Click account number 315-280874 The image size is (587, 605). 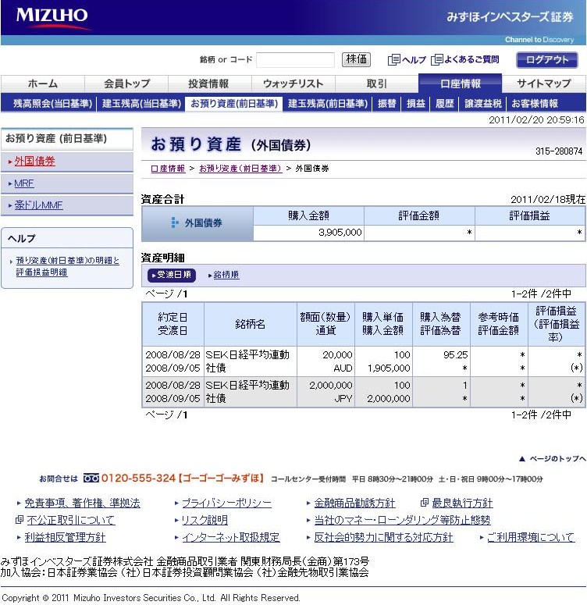[559, 151]
